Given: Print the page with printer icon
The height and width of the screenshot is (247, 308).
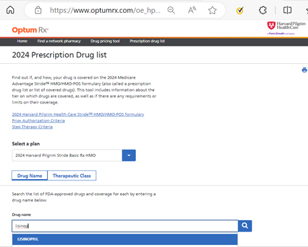Looking at the screenshot, I should tap(305, 70).
